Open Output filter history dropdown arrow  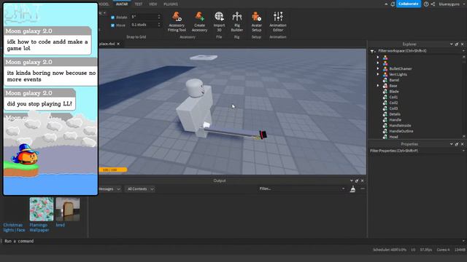click(x=343, y=188)
